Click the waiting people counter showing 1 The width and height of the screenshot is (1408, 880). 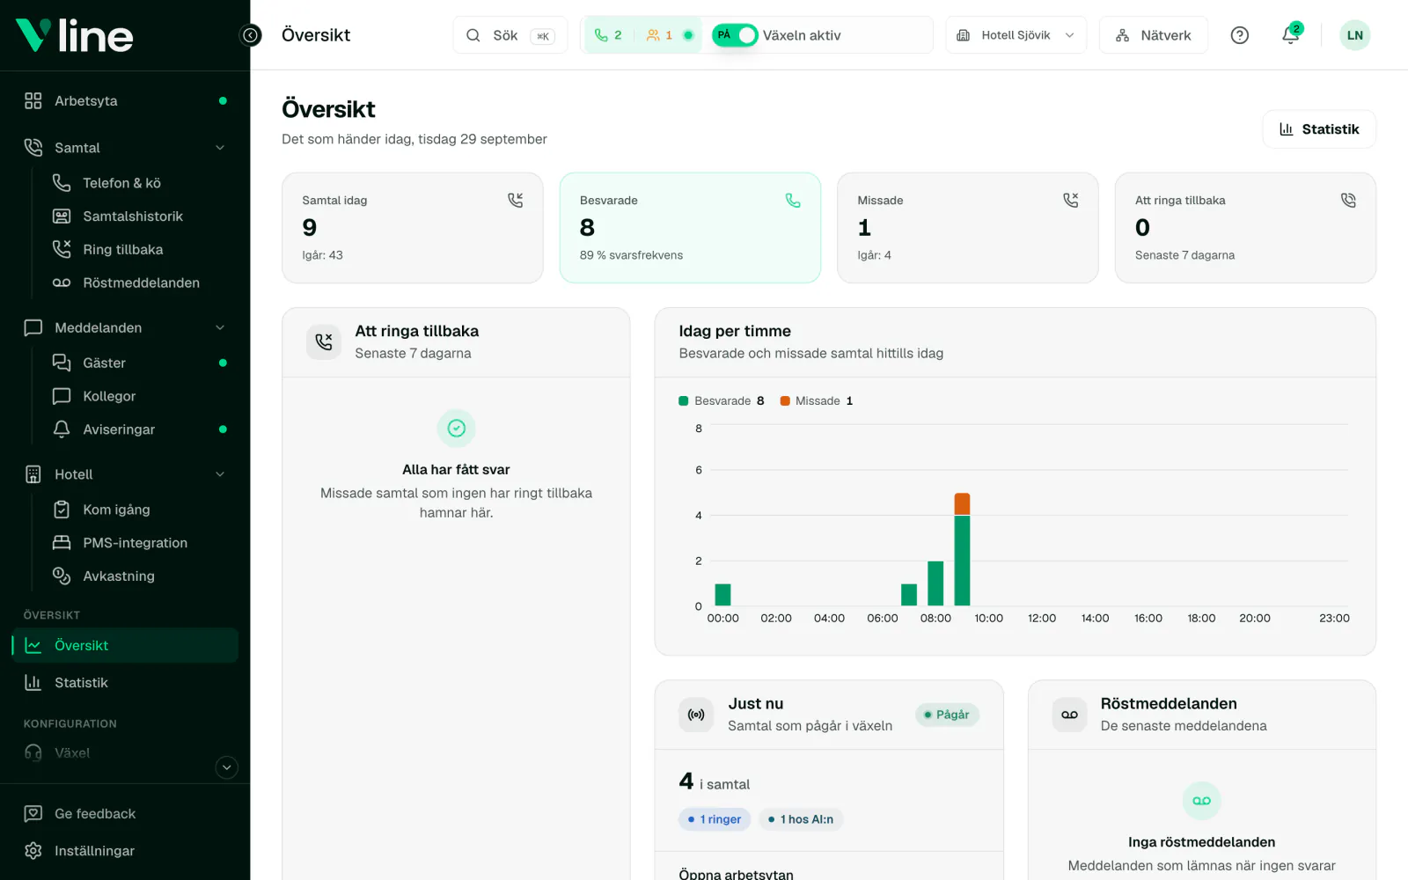tap(659, 35)
